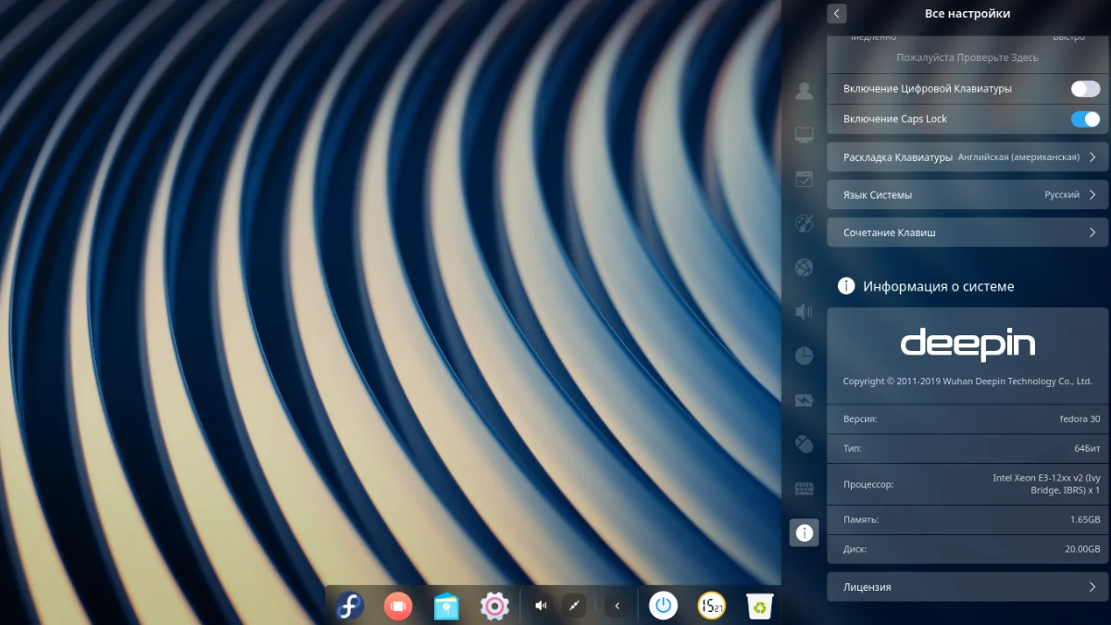
Task: Open Time and Date clock icon in sidebar
Action: click(x=804, y=356)
